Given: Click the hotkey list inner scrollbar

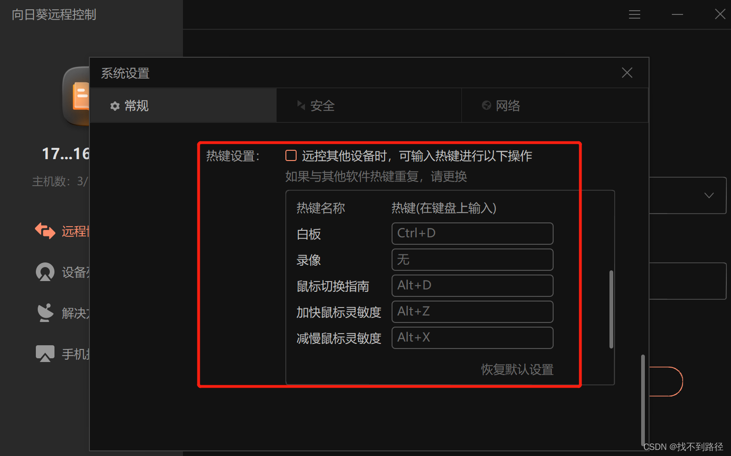Looking at the screenshot, I should coord(611,309).
